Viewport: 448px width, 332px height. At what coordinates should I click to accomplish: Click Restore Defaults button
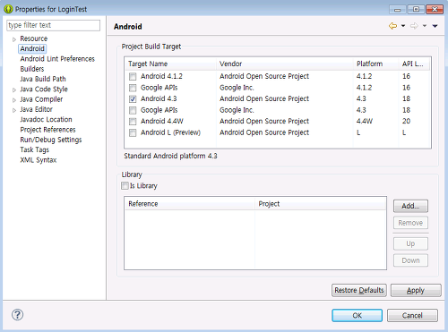point(359,290)
